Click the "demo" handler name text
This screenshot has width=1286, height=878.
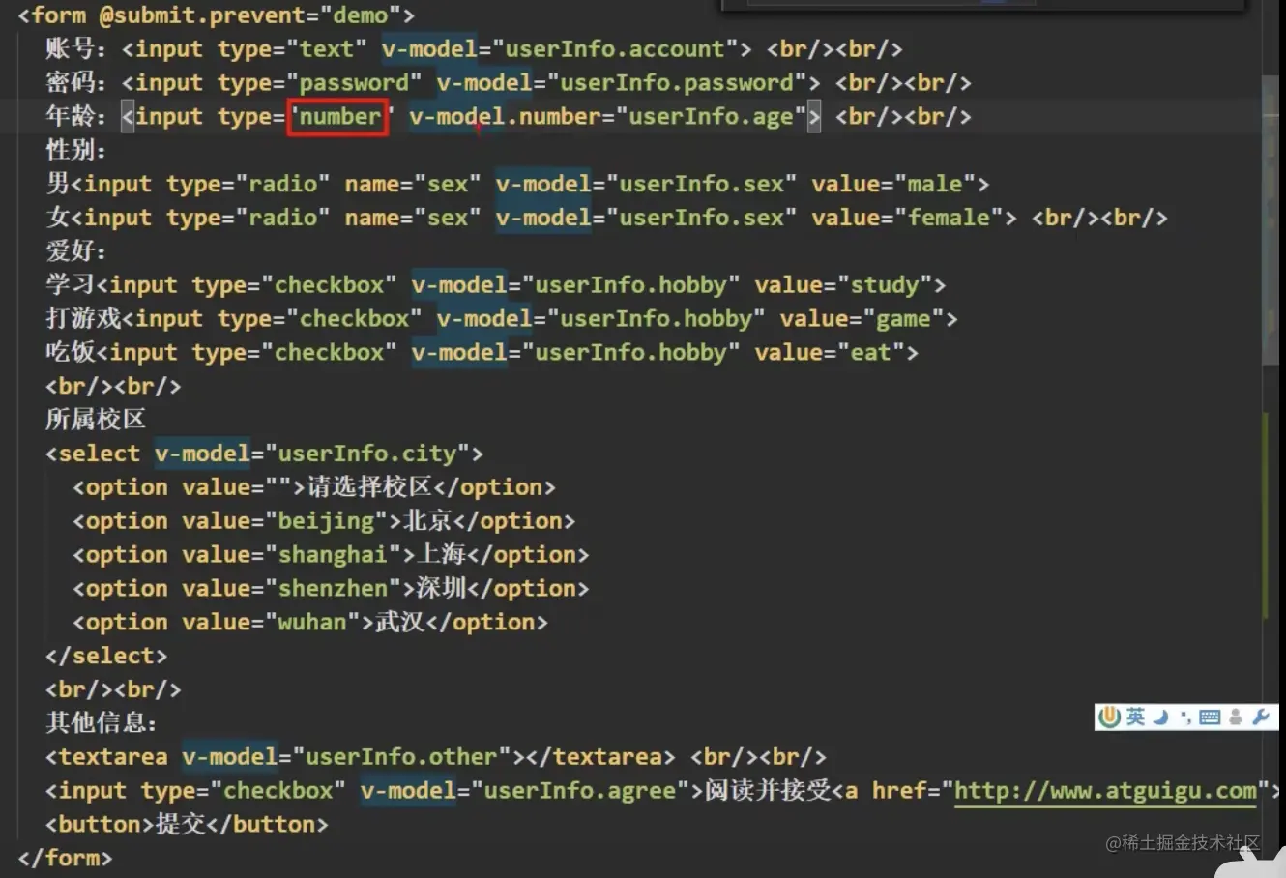coord(361,15)
